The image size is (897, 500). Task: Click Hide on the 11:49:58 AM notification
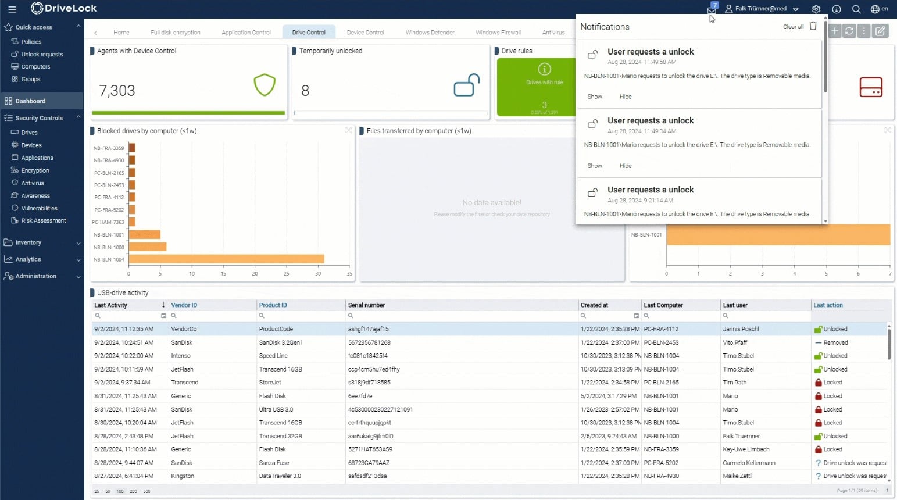coord(626,97)
